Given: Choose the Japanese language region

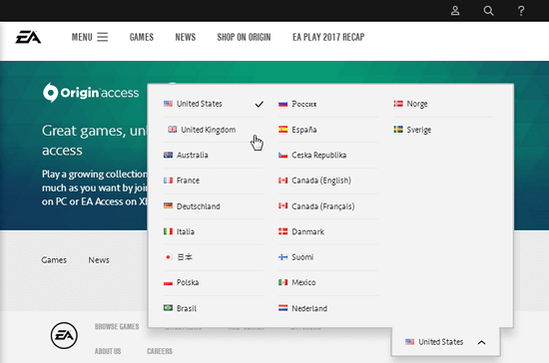Looking at the screenshot, I should (214, 257).
